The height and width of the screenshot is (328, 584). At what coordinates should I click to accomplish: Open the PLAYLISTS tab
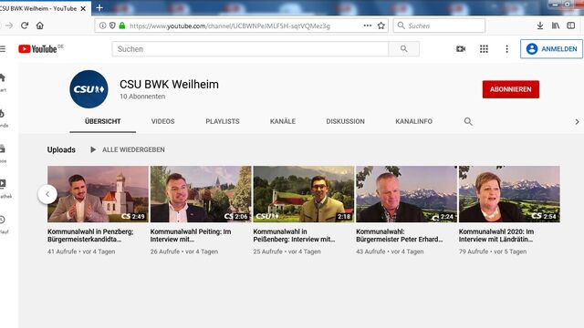(x=223, y=121)
